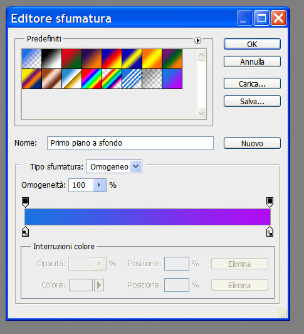The image size is (304, 334).
Task: Click the Annulla button
Action: pyautogui.click(x=252, y=62)
